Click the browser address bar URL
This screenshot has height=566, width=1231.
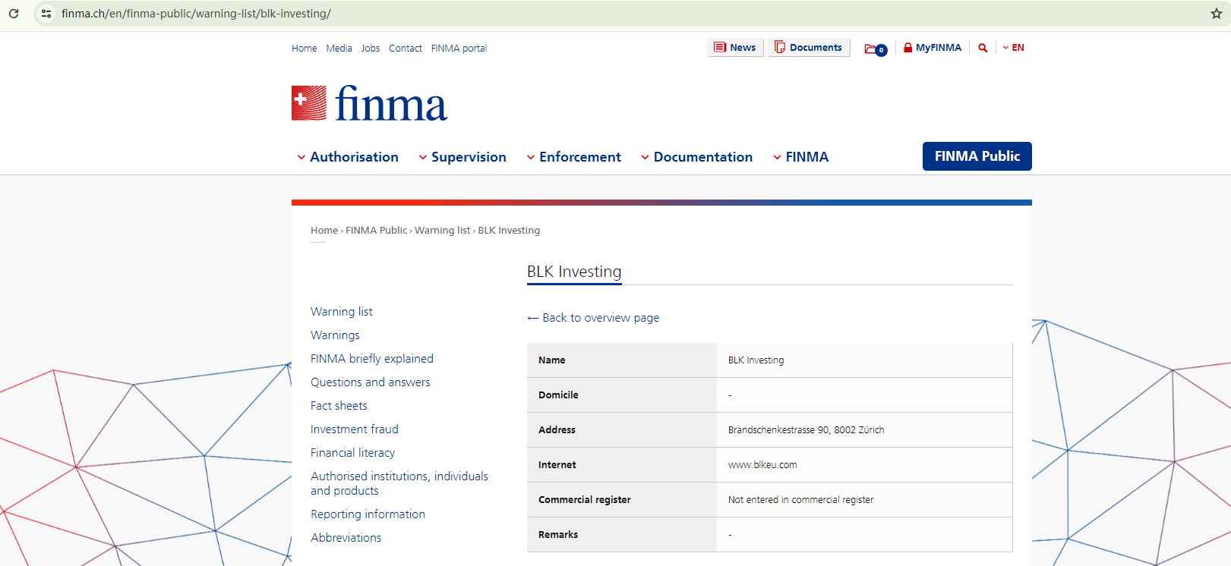point(196,14)
